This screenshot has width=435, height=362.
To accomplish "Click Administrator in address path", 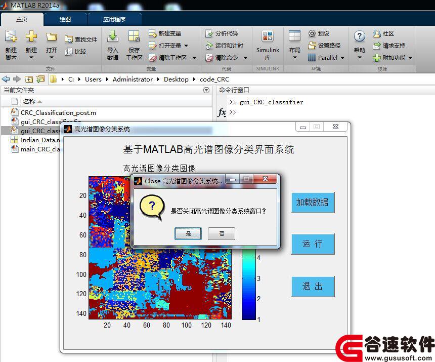I will tap(133, 79).
